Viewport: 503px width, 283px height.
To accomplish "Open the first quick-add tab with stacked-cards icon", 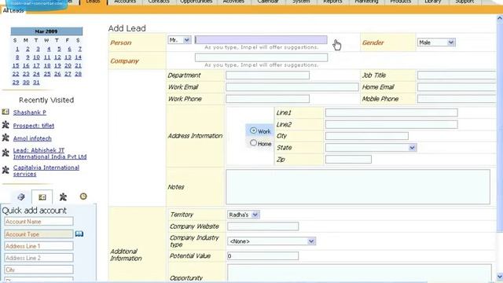I will 21,197.
